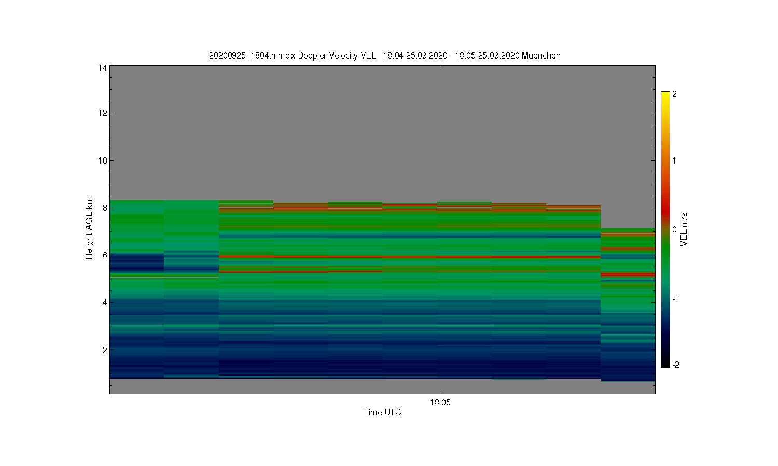Click the colorbar tick label 2
The image size is (778, 466).
[x=674, y=94]
